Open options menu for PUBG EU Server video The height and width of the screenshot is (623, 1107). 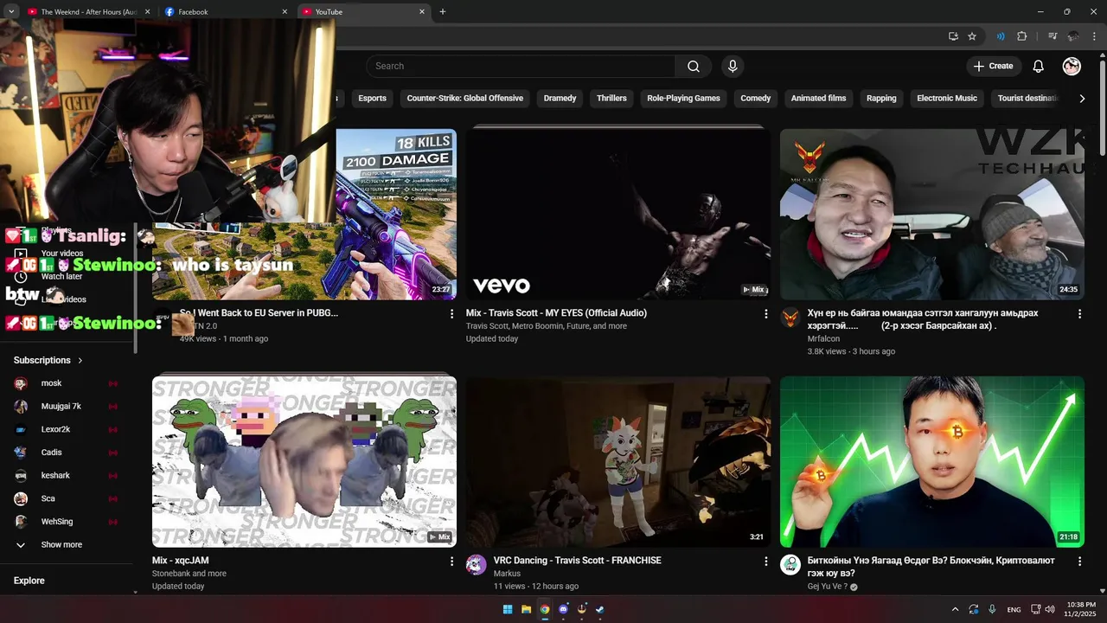[x=451, y=314]
